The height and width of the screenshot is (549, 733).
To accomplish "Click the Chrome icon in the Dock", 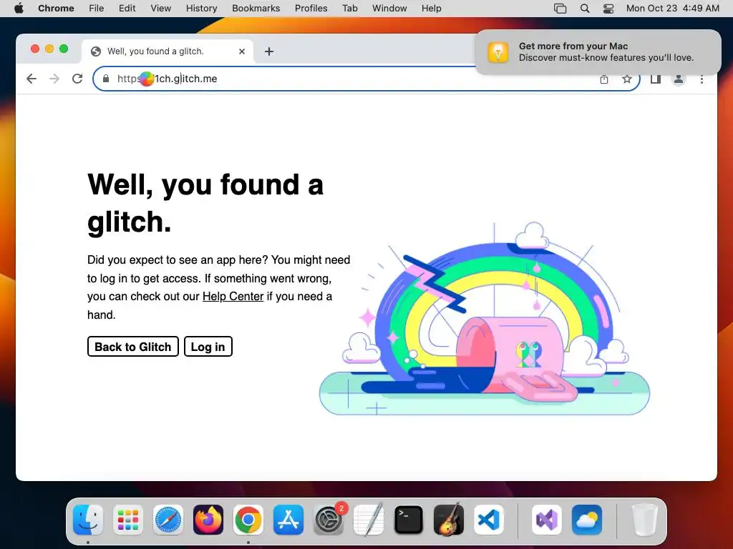I will tap(248, 520).
